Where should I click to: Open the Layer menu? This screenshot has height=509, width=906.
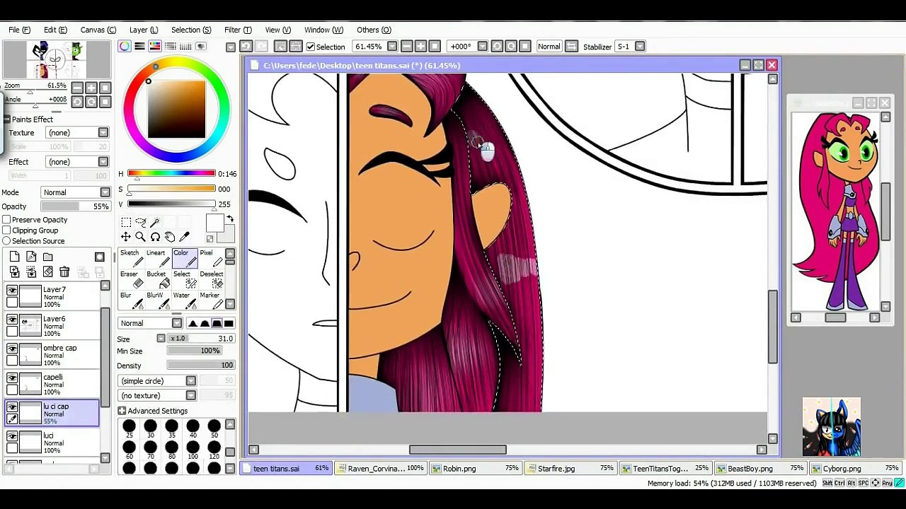(x=144, y=30)
